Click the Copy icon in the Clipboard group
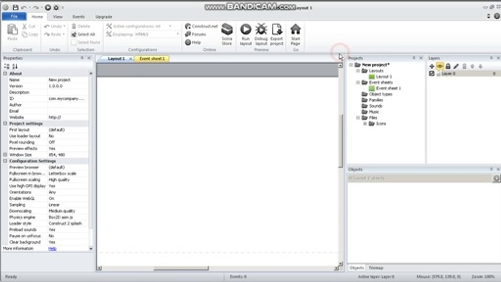This screenshot has width=501, height=282. pyautogui.click(x=25, y=34)
